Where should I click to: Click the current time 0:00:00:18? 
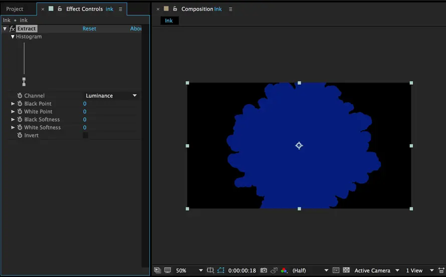click(242, 270)
